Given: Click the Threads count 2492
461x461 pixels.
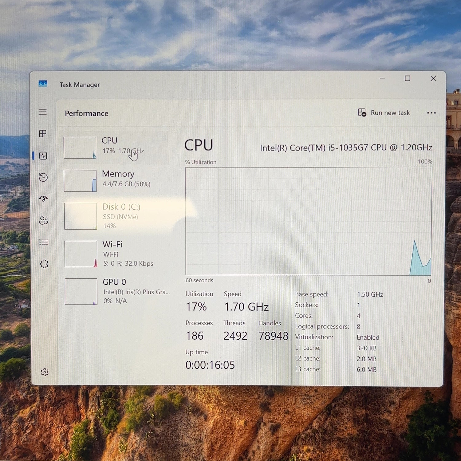Looking at the screenshot, I should (x=235, y=336).
